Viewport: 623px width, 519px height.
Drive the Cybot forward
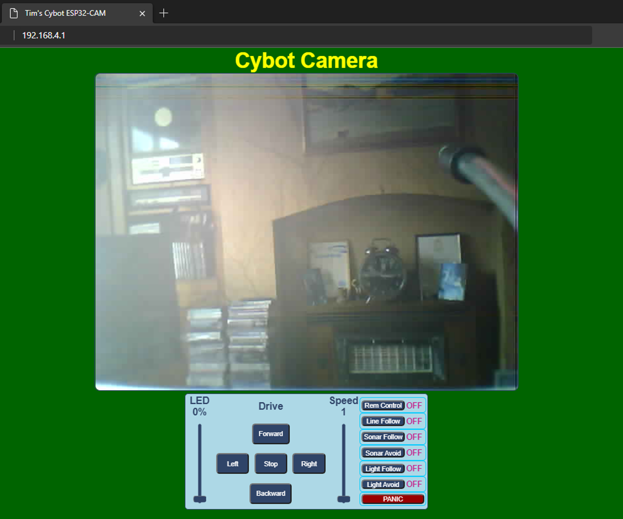pos(270,434)
